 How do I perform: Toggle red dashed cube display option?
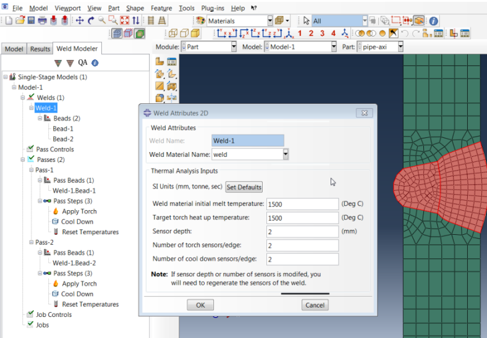pyautogui.click(x=129, y=33)
